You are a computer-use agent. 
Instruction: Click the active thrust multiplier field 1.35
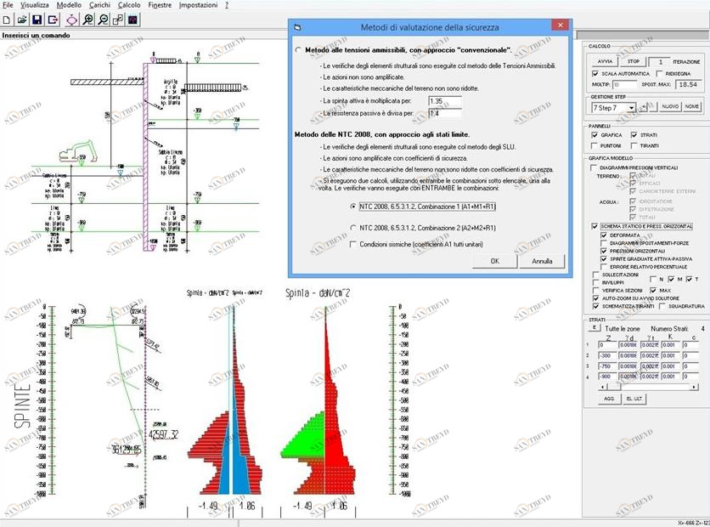pos(445,100)
